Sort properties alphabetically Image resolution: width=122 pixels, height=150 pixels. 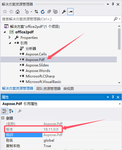(11, 111)
